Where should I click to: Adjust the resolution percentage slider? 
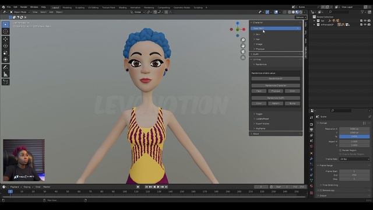pos(354,136)
